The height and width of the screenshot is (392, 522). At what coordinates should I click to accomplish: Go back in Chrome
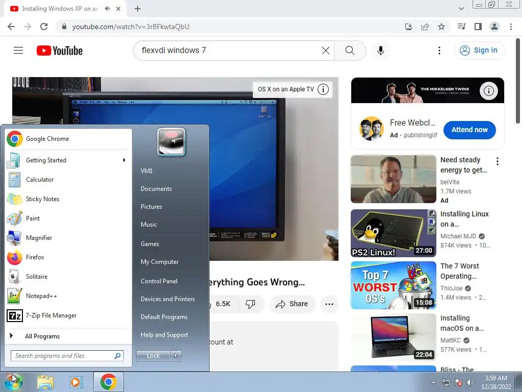pos(11,27)
